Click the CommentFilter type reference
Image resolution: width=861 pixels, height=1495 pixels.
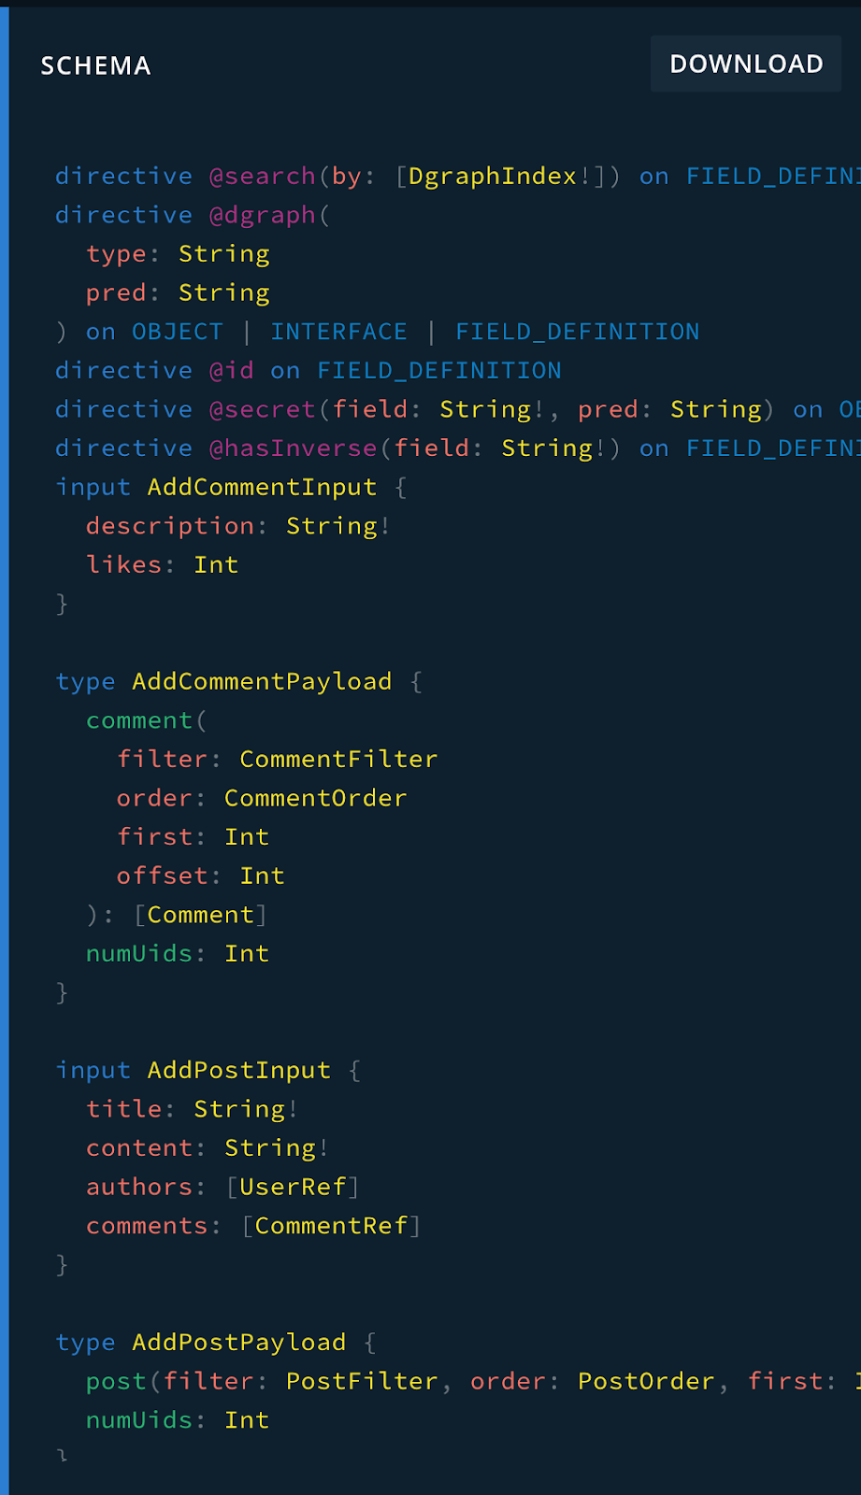(x=338, y=759)
